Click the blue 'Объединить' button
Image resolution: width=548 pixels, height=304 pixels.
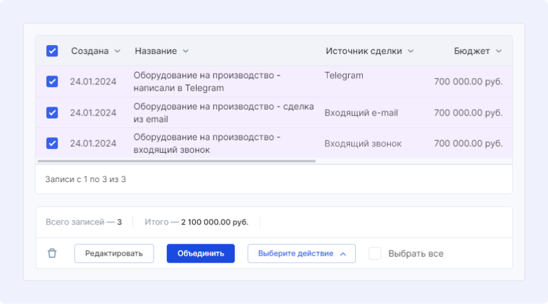200,253
